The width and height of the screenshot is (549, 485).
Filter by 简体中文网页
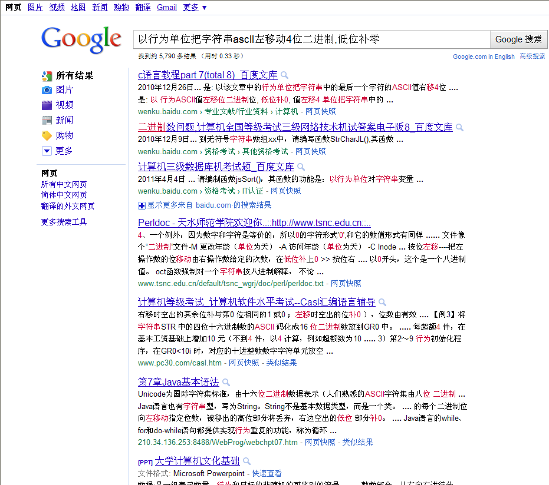click(64, 195)
